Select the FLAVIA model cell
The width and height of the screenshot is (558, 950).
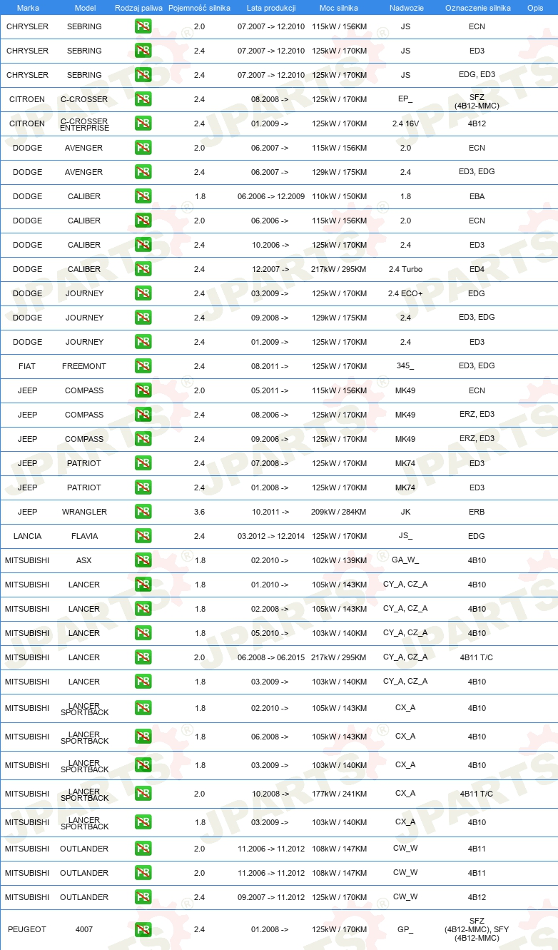pyautogui.click(x=84, y=536)
